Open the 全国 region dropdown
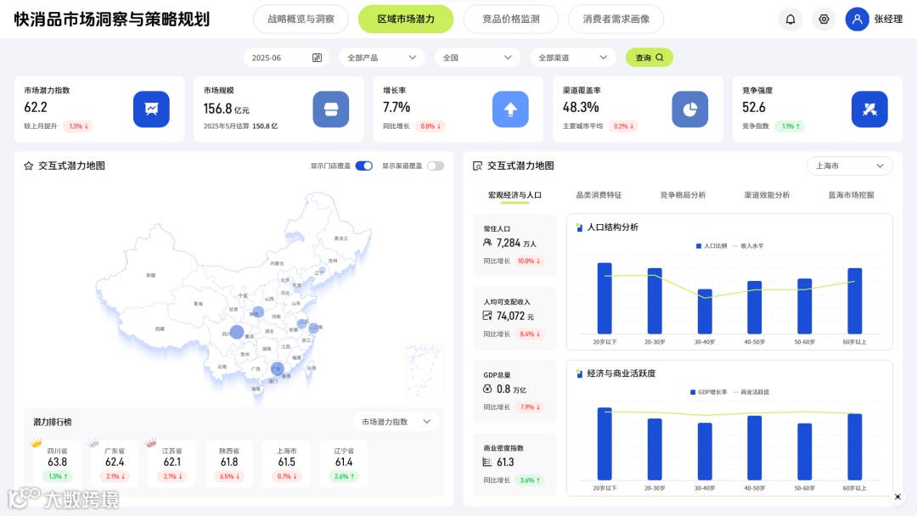Viewport: 917px width, 516px height. point(477,57)
